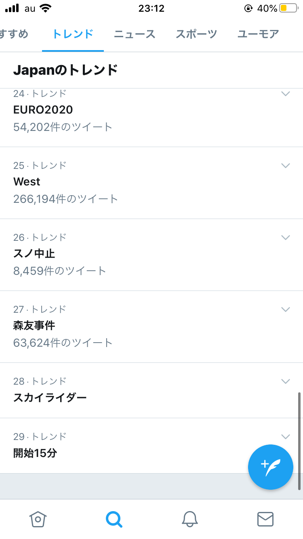Image resolution: width=303 pixels, height=539 pixels.
Task: Switch to the ニュース tab
Action: coord(135,34)
